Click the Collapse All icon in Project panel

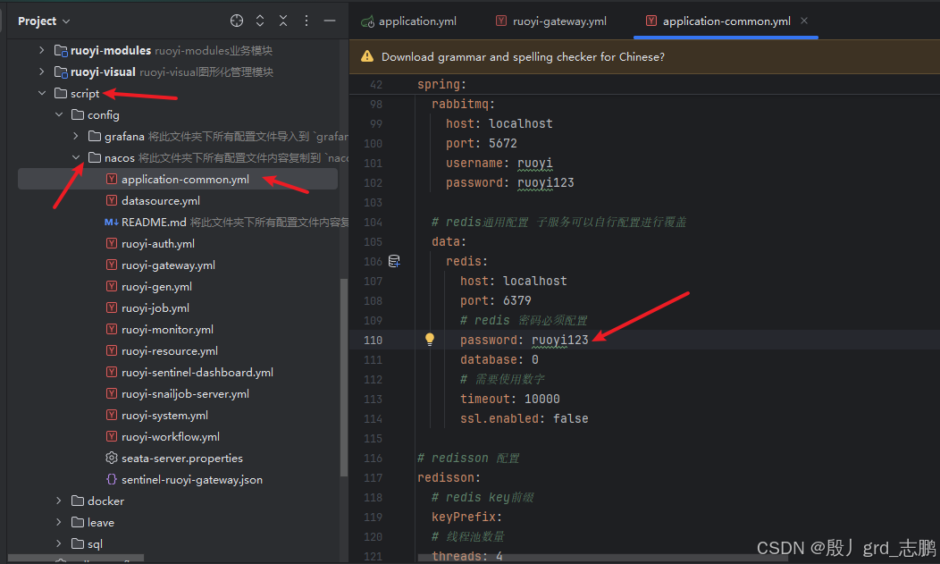point(283,21)
